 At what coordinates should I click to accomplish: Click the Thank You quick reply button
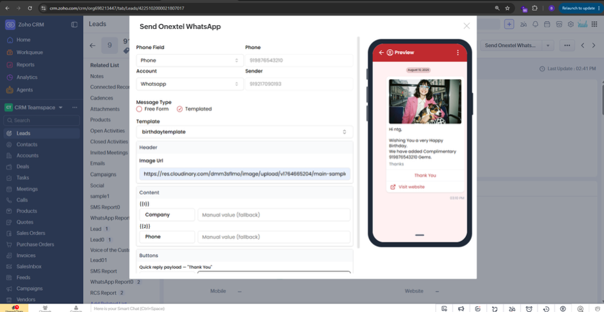coord(425,175)
